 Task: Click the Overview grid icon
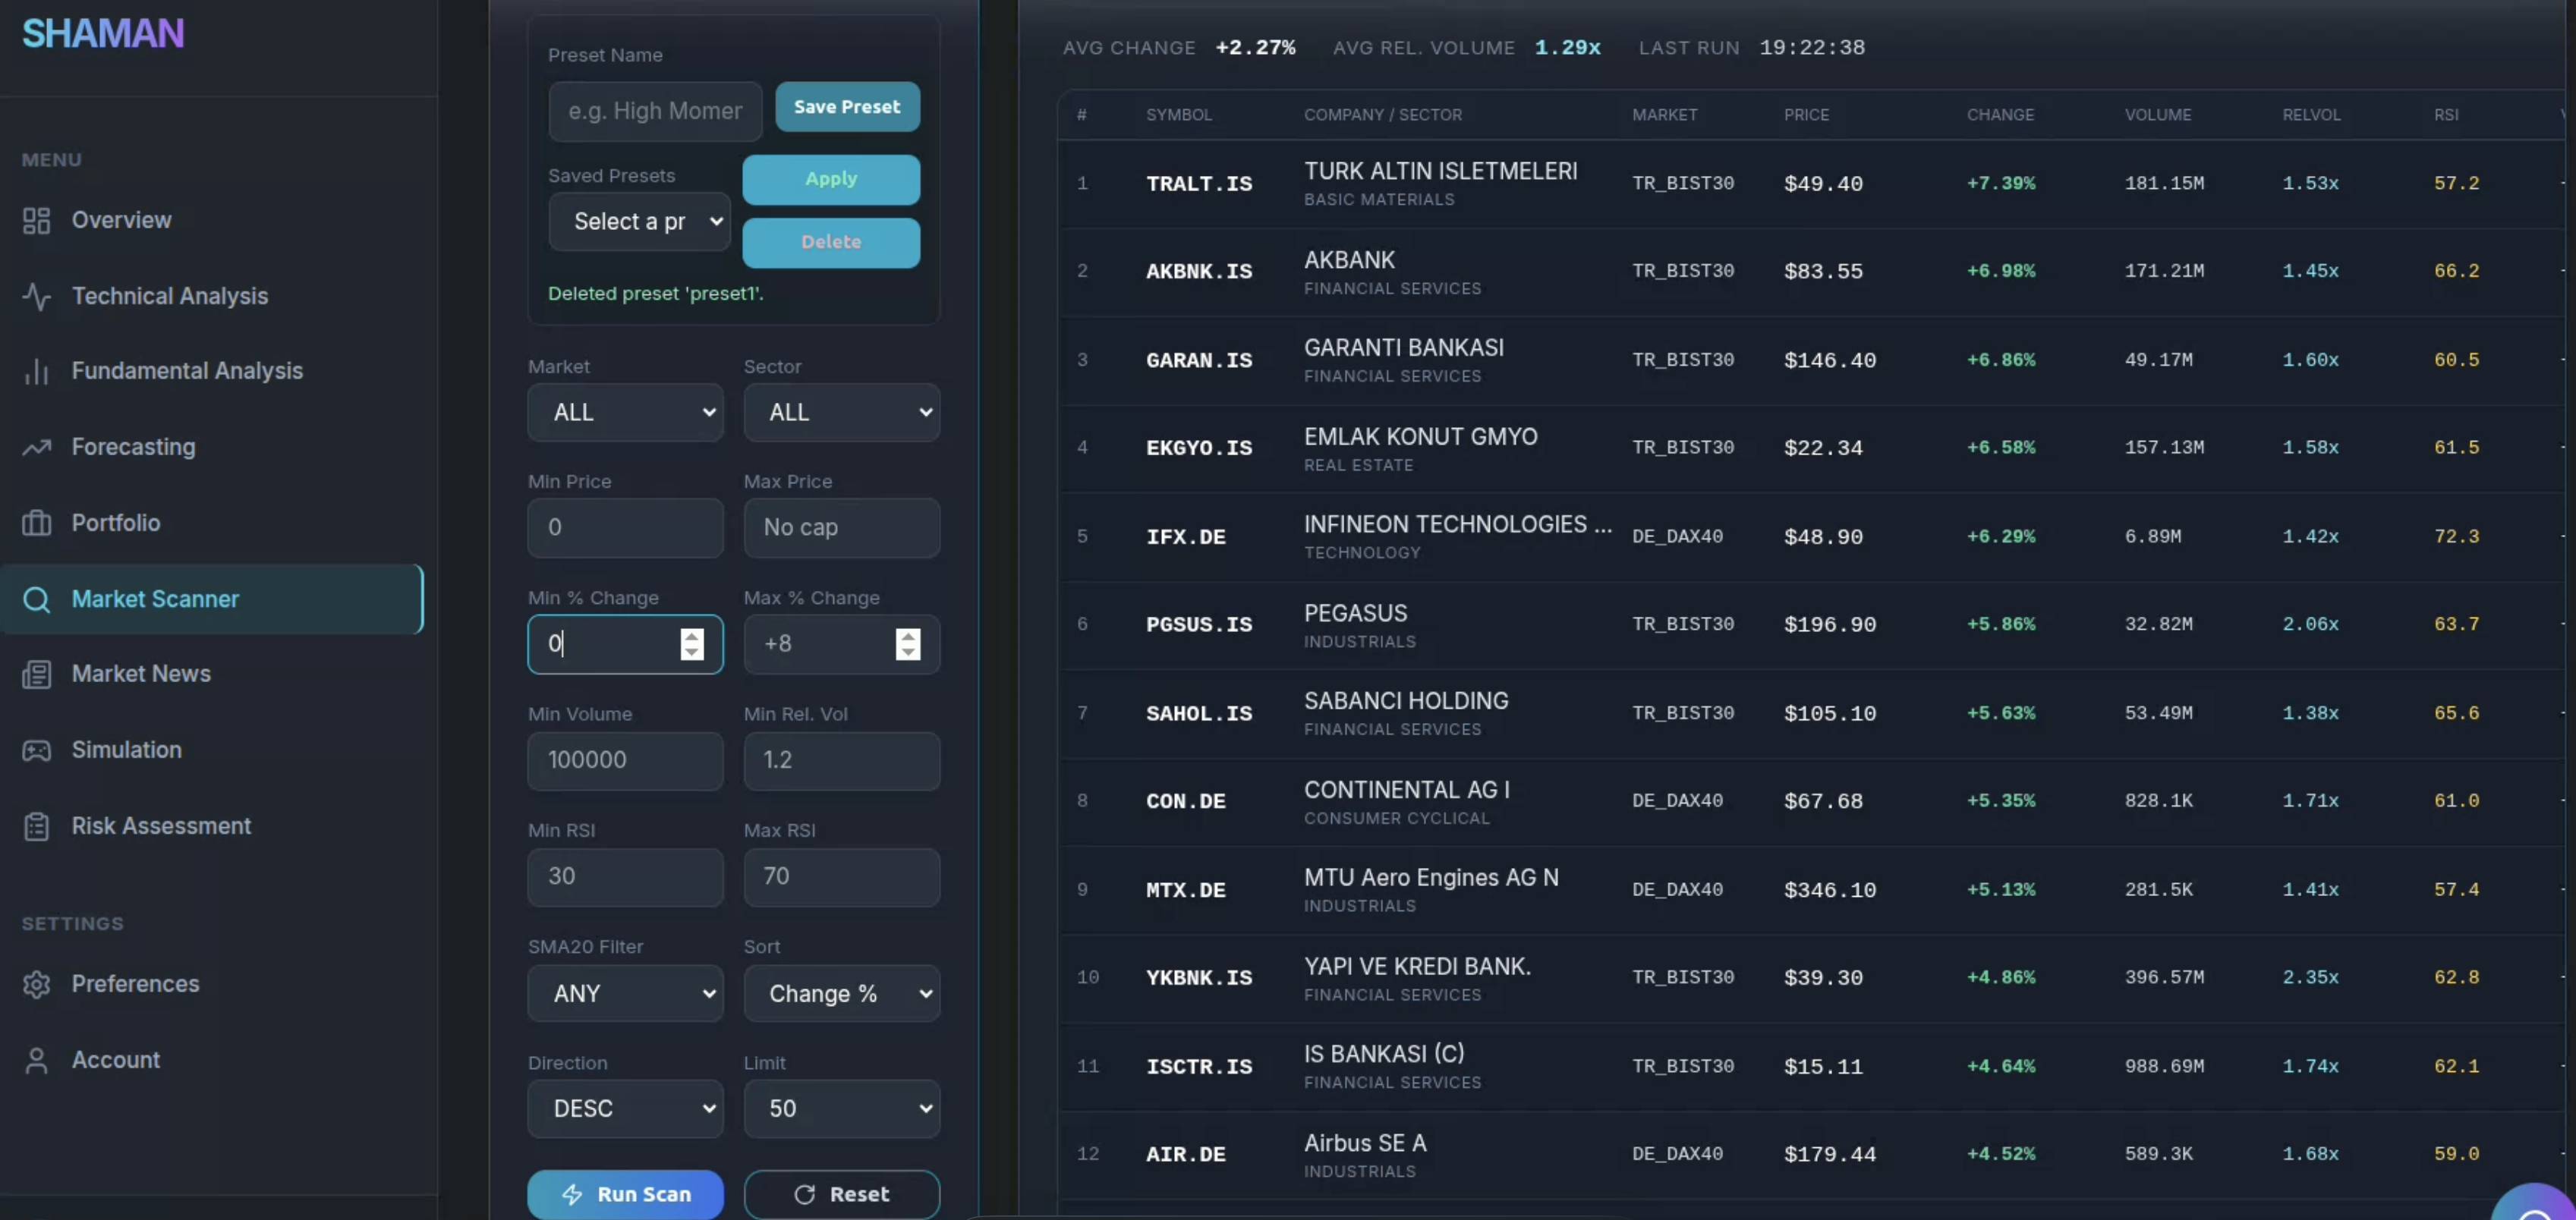pyautogui.click(x=36, y=220)
